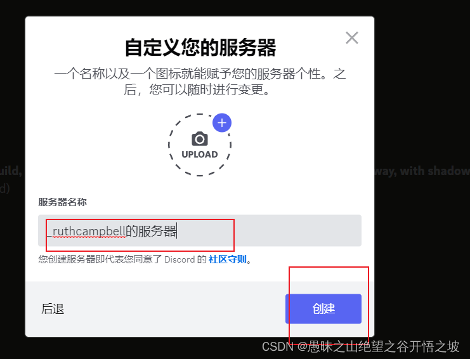Close the 自定义您的服务器 dialog
This screenshot has height=359, width=470.
(x=351, y=38)
